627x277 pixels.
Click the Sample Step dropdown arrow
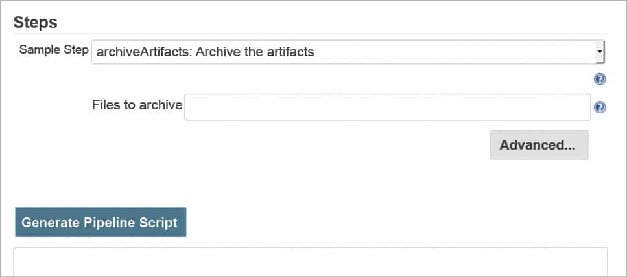[600, 51]
